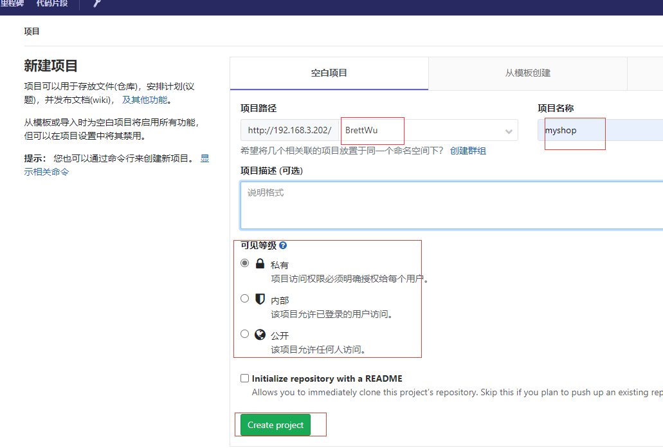
Task: Click the http://192.168.3.202/ path prefix
Action: 289,130
